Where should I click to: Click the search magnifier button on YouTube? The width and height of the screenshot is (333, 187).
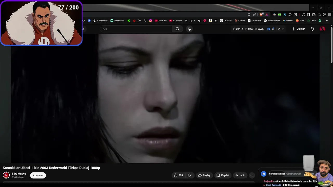177,29
